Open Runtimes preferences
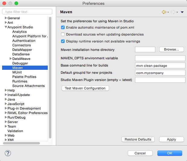The height and width of the screenshot is (161, 187). pos(20,81)
